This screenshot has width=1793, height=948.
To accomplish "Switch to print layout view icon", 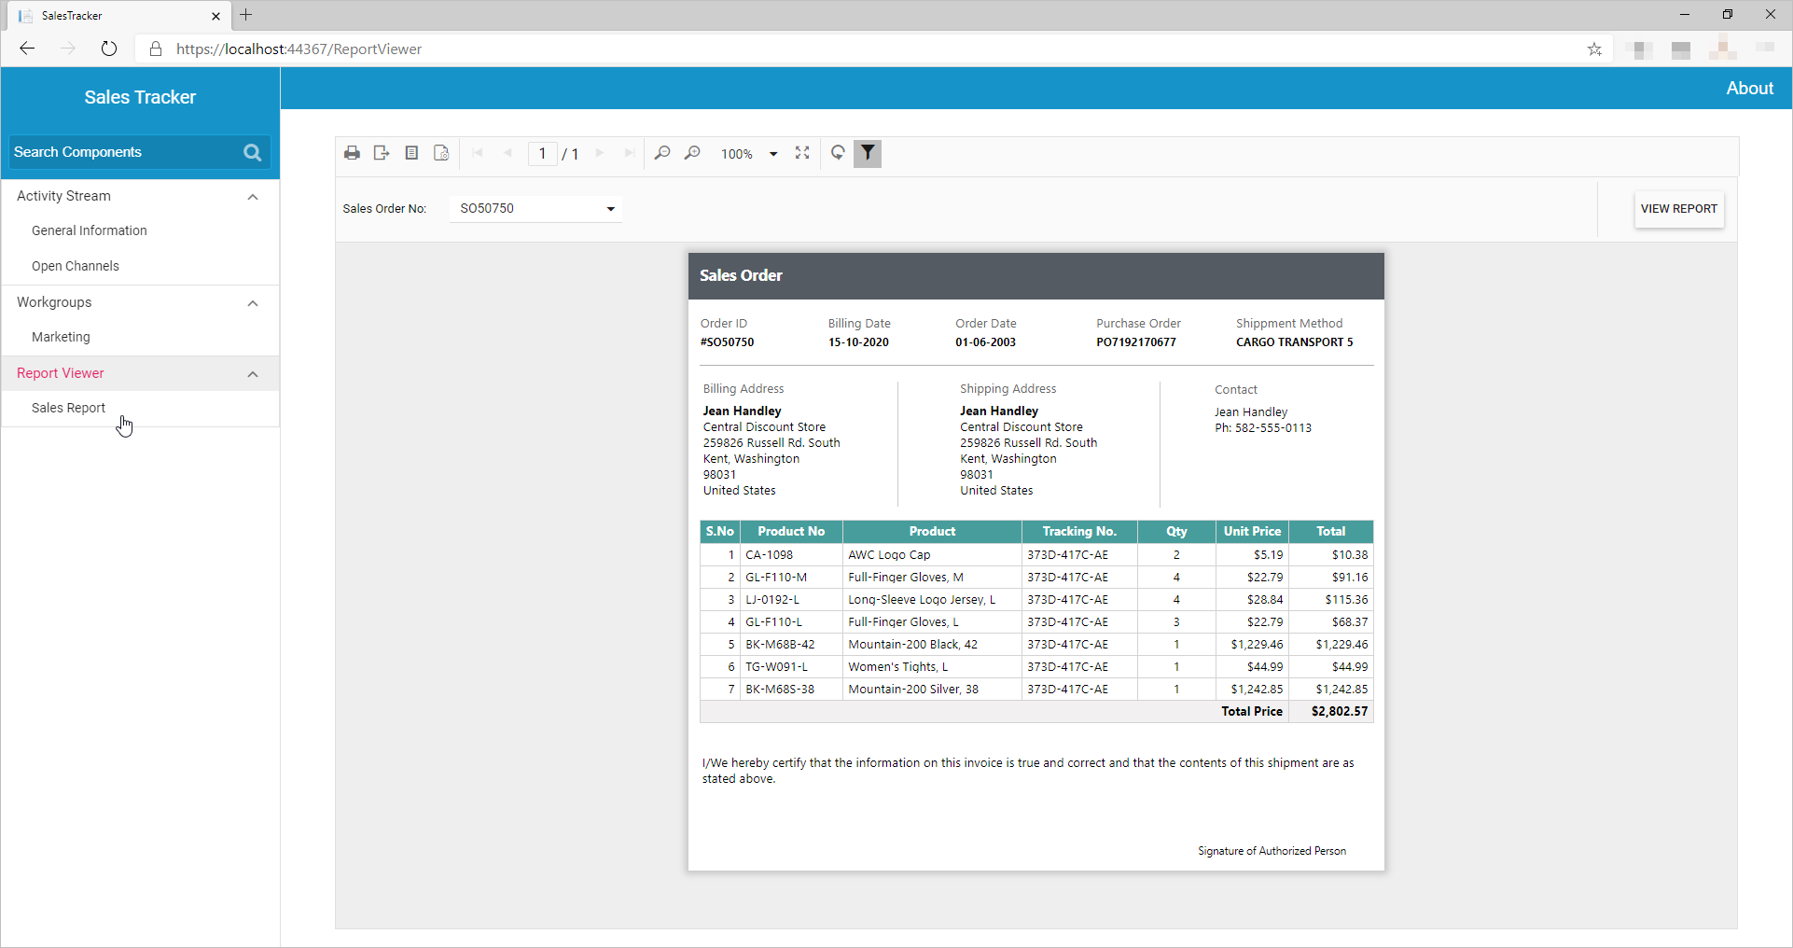I will [x=411, y=153].
